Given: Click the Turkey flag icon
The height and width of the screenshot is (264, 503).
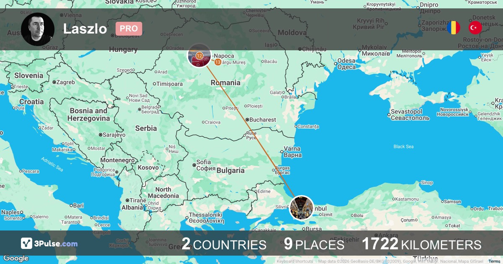Looking at the screenshot, I should click(475, 28).
